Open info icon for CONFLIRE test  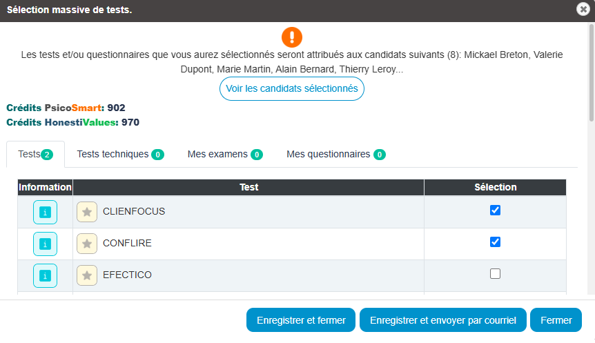(x=45, y=244)
